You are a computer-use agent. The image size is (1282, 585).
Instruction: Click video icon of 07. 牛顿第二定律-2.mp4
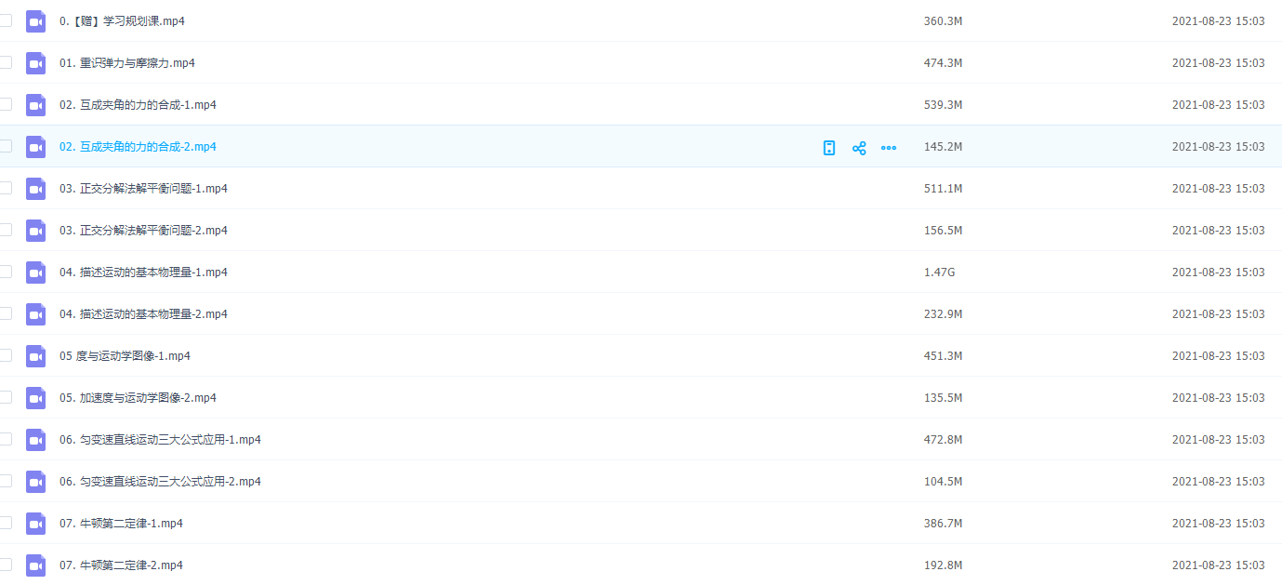coord(35,565)
